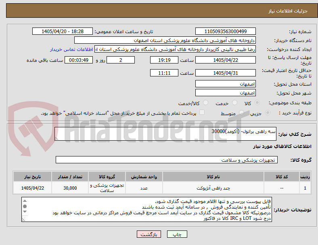Viewport: 318px width, 245px height.
Task: Click the table date cell 1405/04/22
Action: pyautogui.click(x=32, y=188)
